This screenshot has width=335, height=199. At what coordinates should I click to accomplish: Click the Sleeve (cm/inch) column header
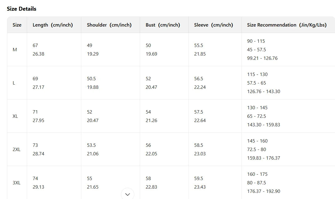click(x=213, y=25)
